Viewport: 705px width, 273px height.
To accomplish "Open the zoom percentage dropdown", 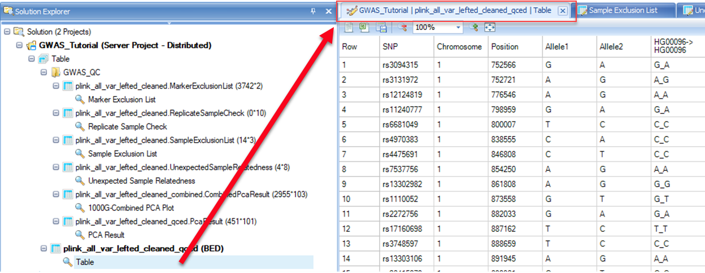I will pos(458,28).
